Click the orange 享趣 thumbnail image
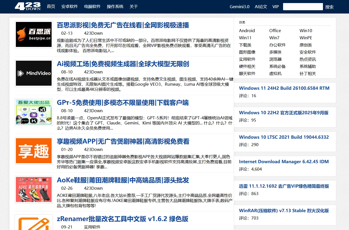Image resolution: width=349 pixels, height=230 pixels. pyautogui.click(x=33, y=150)
